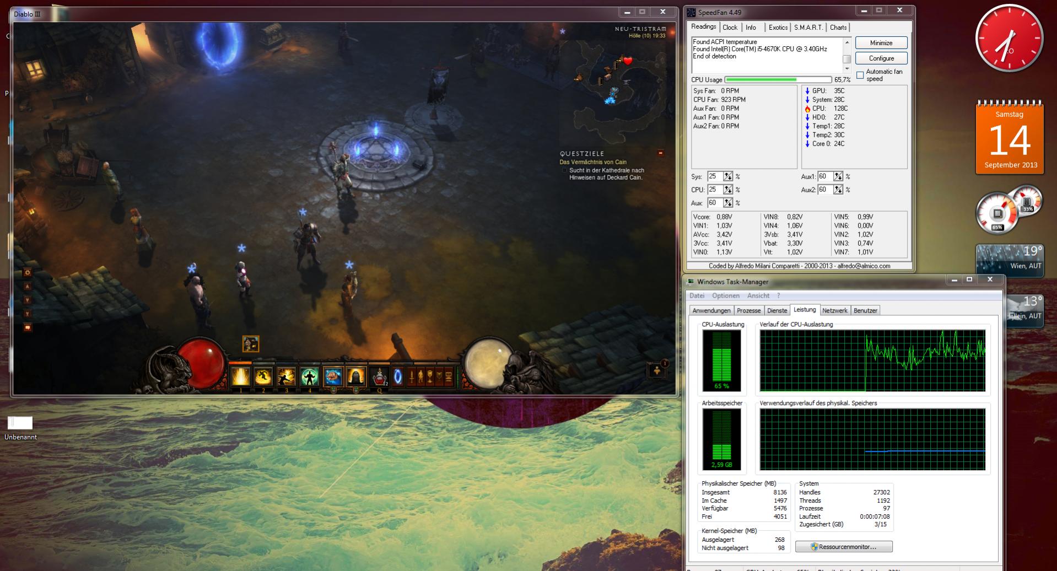Open the Diablo III game menu button
1057x571 pixels.
coord(449,377)
